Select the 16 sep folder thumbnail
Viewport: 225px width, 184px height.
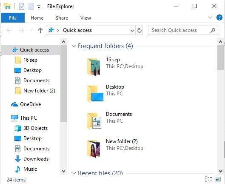coord(94,67)
